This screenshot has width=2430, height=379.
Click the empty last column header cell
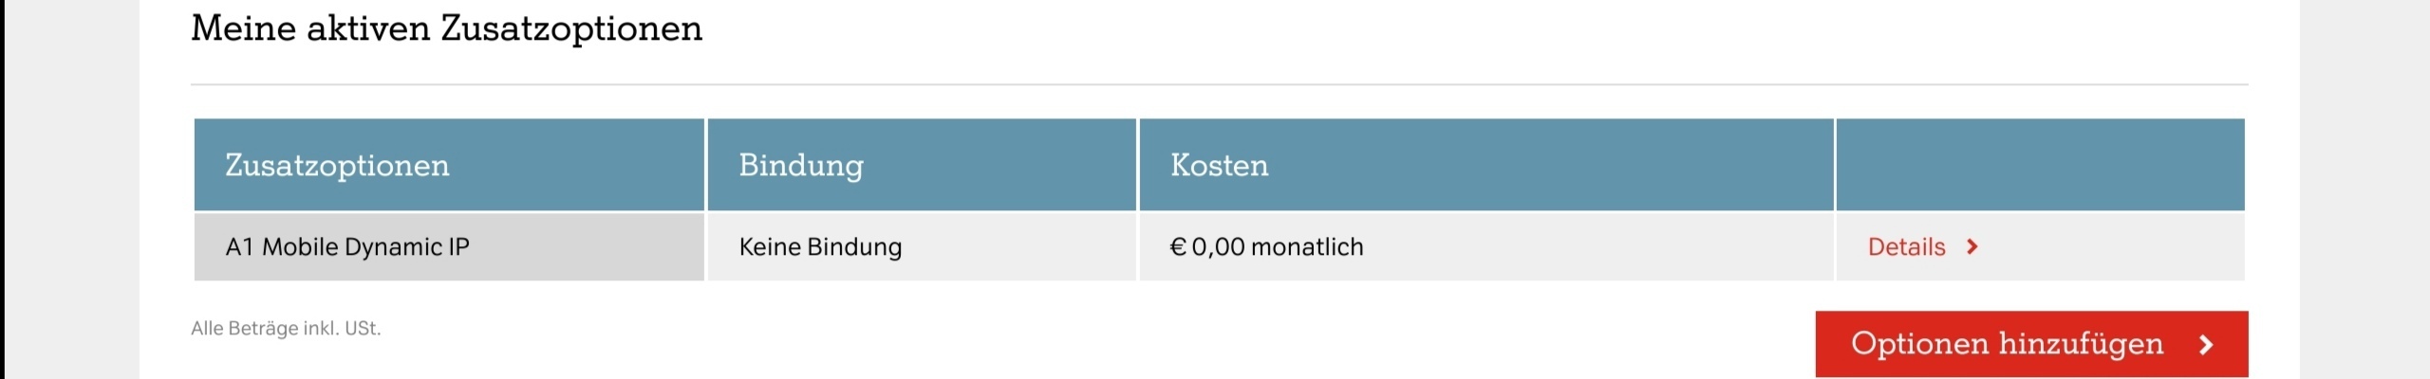click(2041, 165)
